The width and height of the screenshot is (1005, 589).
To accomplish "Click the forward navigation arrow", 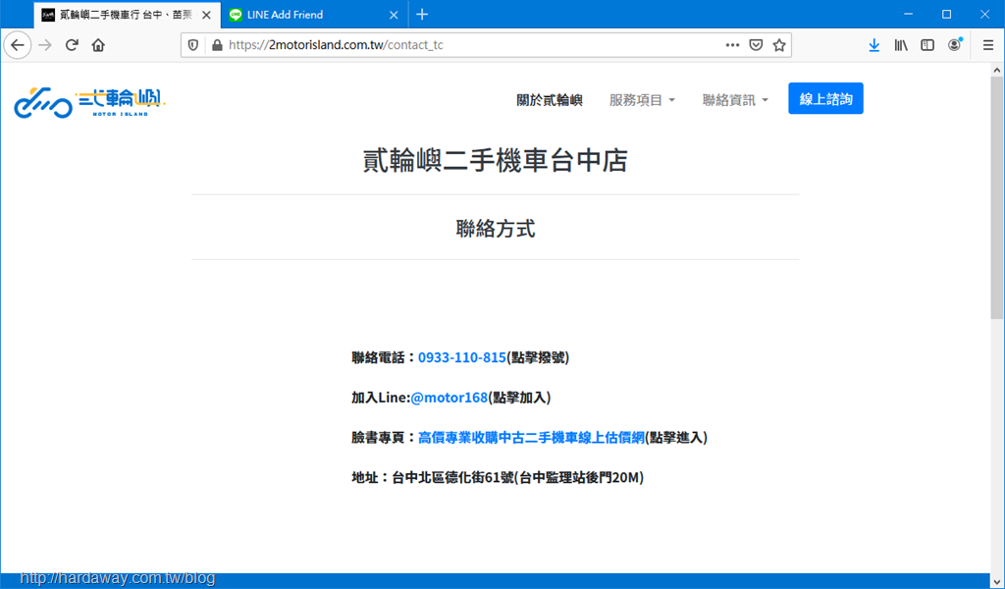I will click(45, 45).
